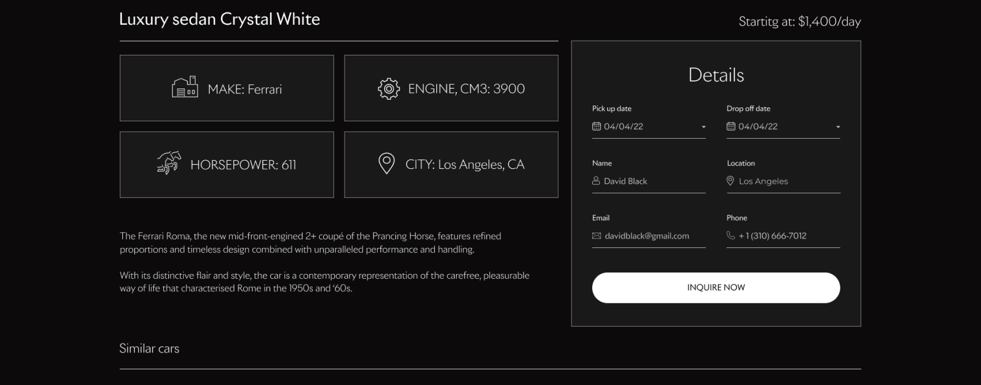The width and height of the screenshot is (981, 385).
Task: Focus the Name field showing David Black
Action: point(650,181)
